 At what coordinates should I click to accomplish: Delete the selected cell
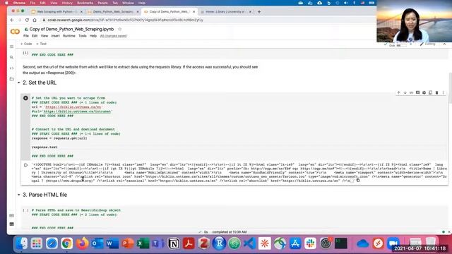point(436,92)
